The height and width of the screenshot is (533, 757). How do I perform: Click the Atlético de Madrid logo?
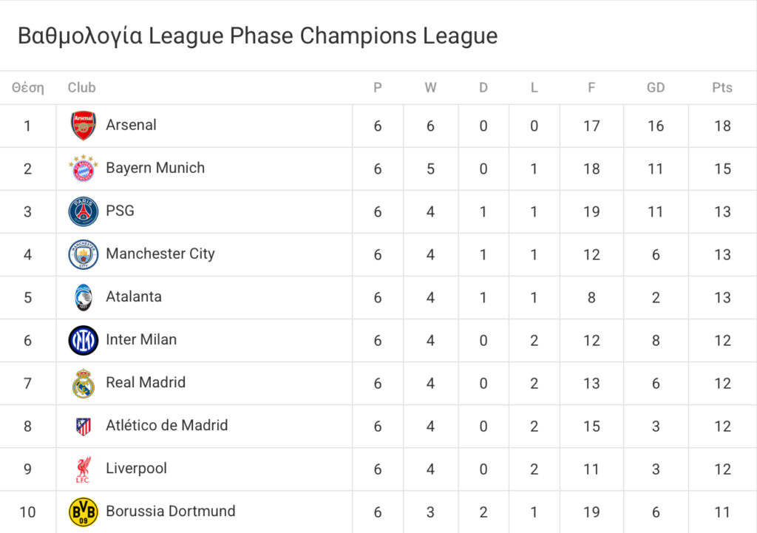84,426
